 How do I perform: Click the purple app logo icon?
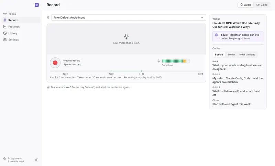click(37, 5)
